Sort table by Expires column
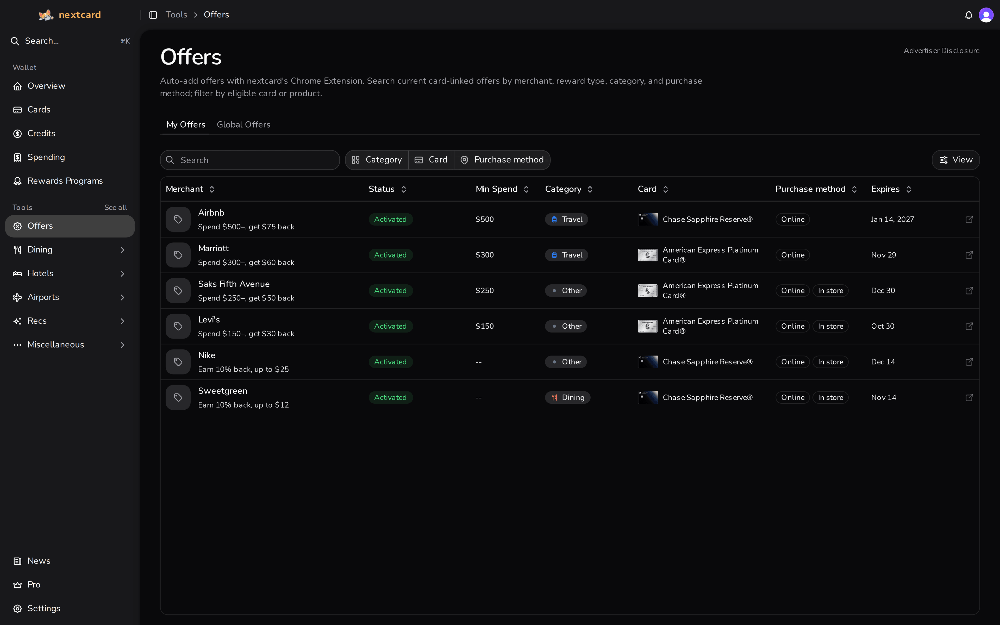 pyautogui.click(x=891, y=189)
